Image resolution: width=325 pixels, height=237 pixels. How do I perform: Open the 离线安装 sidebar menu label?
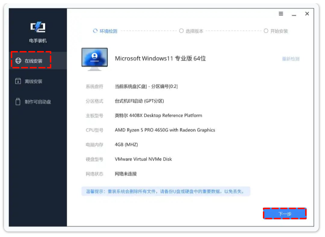pos(34,81)
